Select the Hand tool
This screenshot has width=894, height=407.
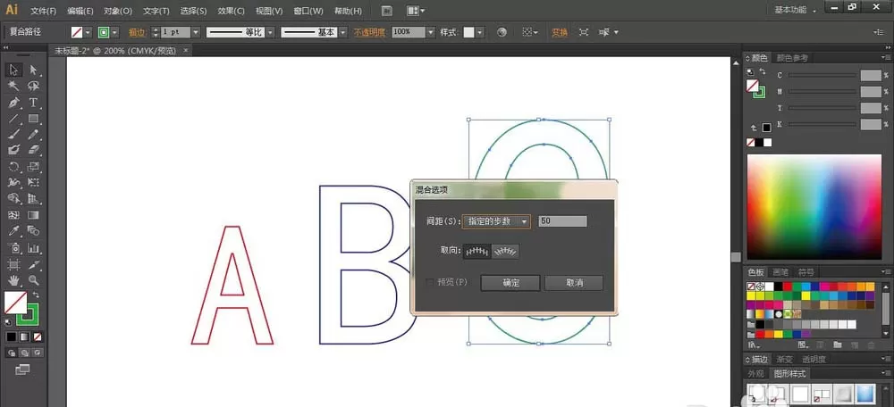tap(13, 280)
